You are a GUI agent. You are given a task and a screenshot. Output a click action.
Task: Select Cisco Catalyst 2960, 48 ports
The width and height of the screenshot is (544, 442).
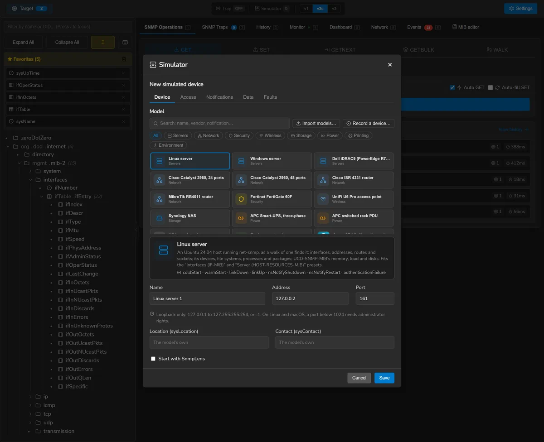[272, 180]
